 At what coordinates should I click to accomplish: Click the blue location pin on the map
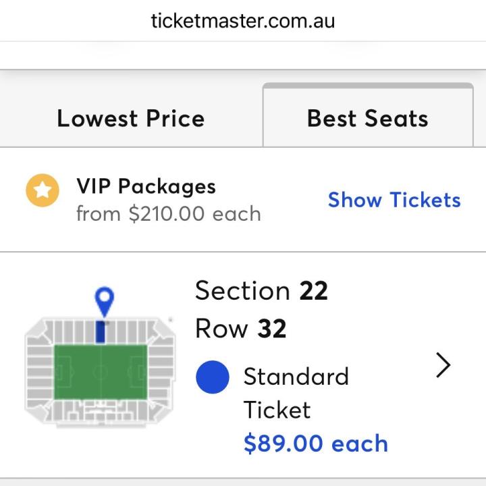tap(103, 300)
